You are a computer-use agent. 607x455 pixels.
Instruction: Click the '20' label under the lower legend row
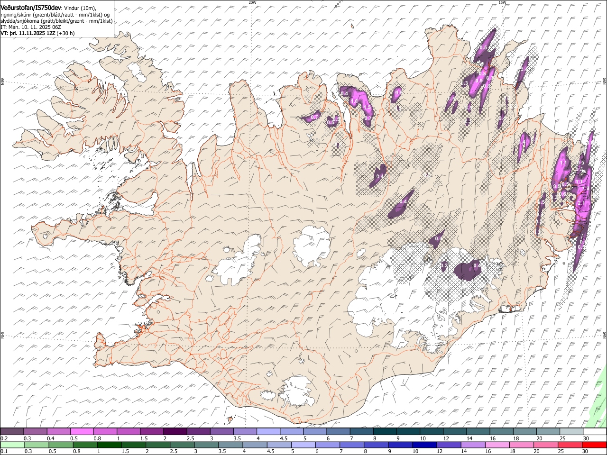pyautogui.click(x=536, y=451)
